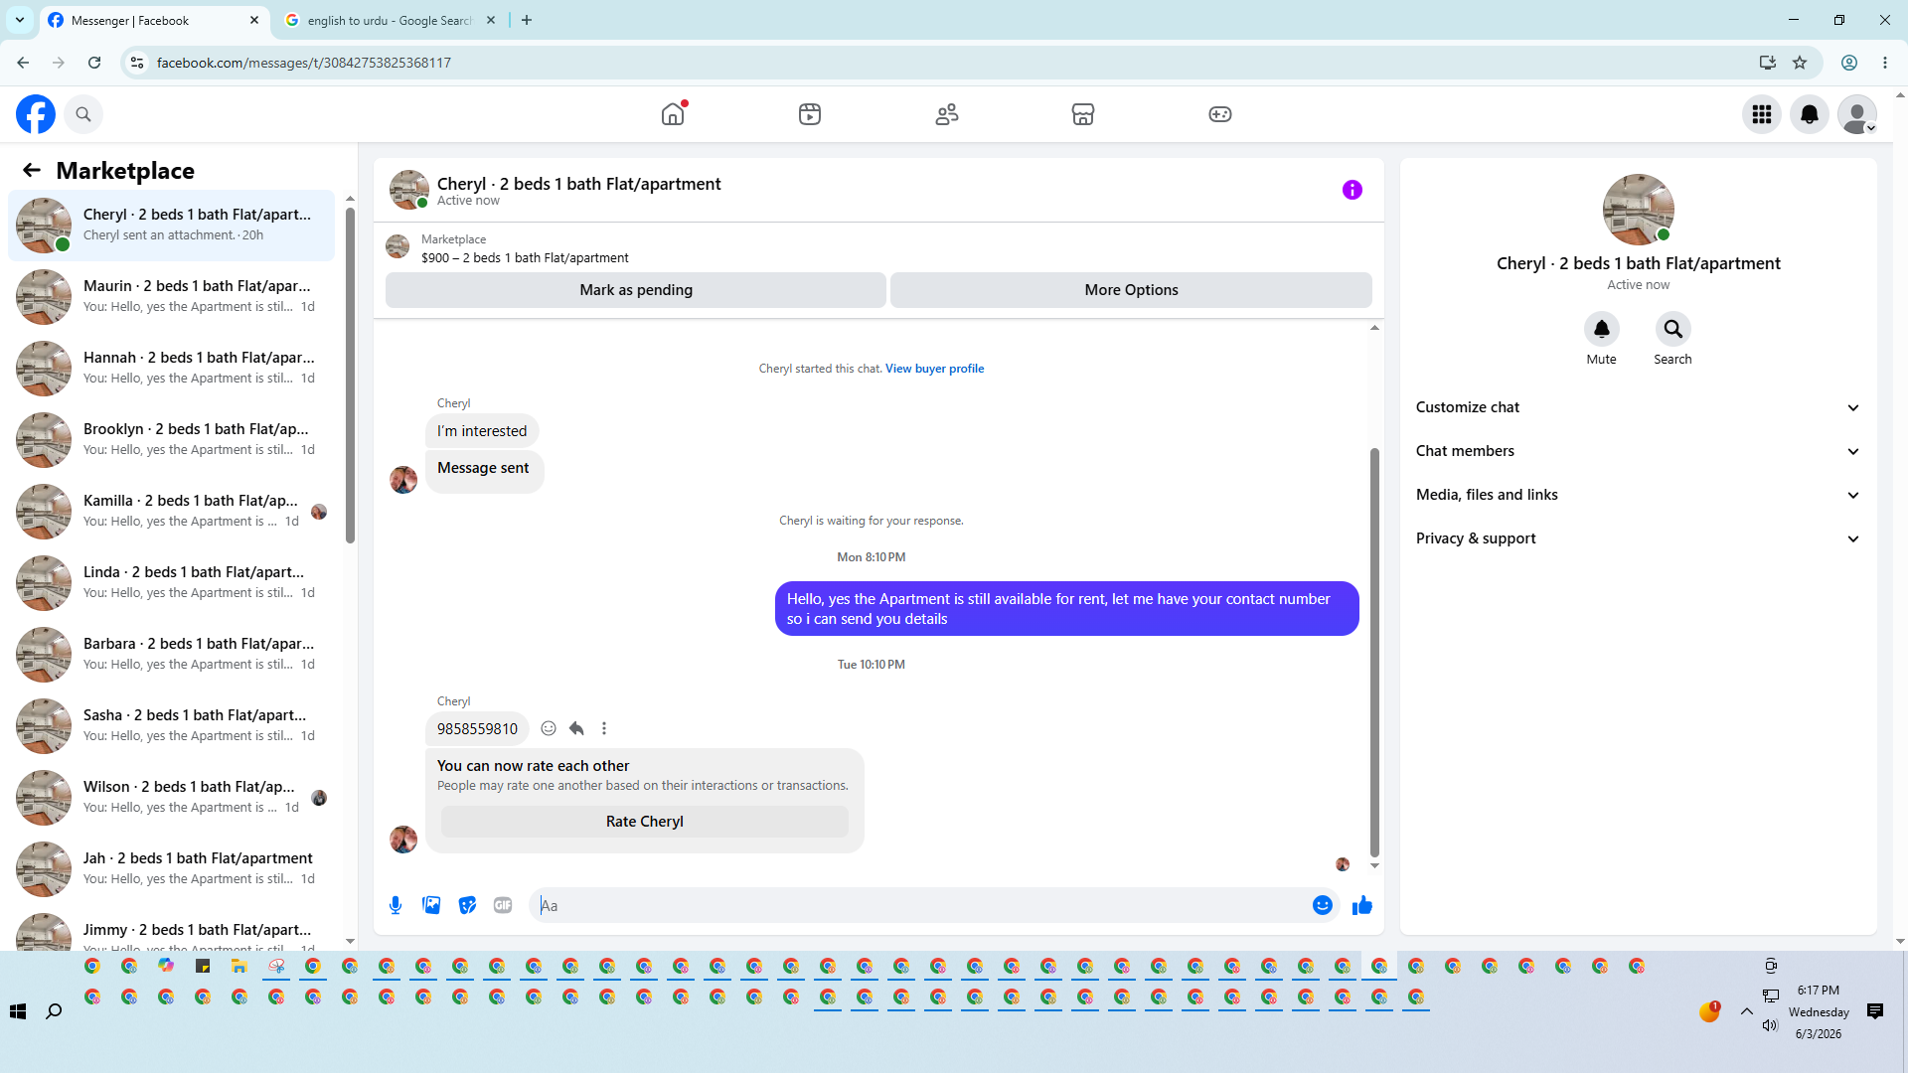Screen dimensions: 1908x1073
Task: Show hidden system tray icons
Action: coord(1747,1011)
